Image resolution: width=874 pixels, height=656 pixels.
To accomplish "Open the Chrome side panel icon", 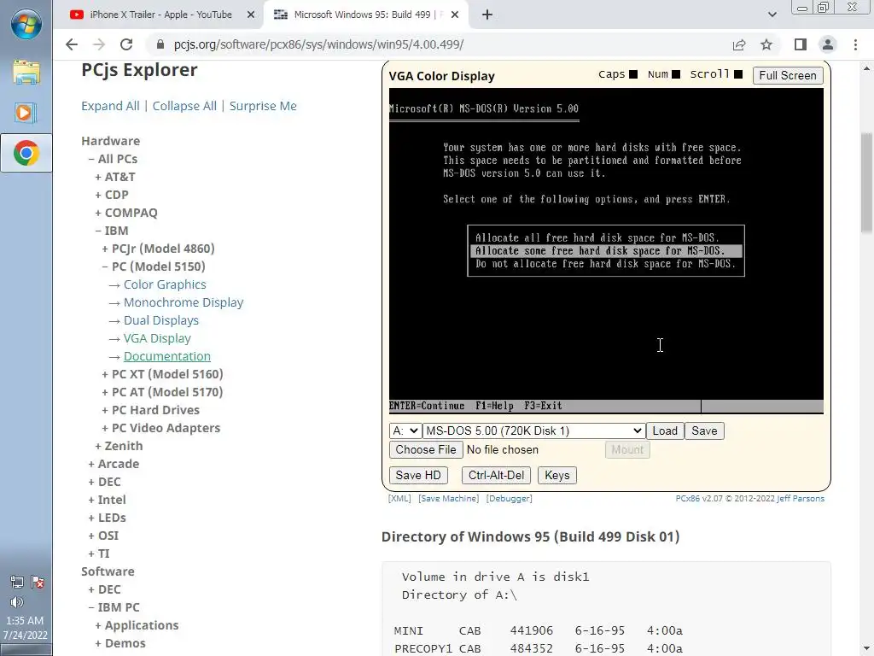I will [x=801, y=44].
